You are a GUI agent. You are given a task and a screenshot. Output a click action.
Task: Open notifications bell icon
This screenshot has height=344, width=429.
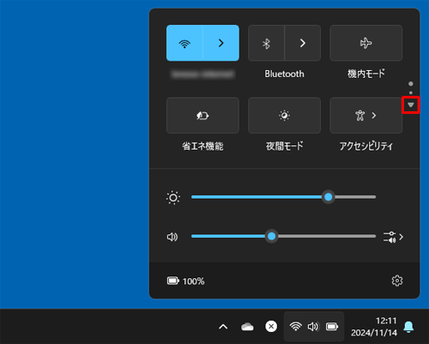pos(408,327)
